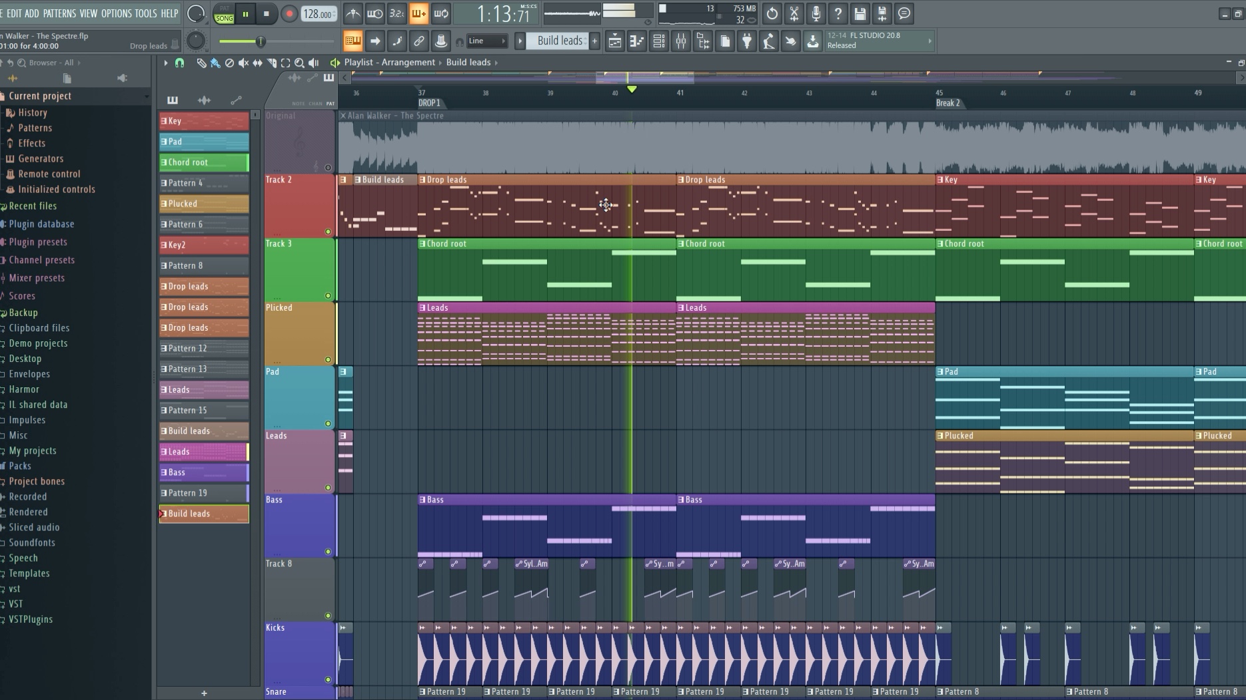Open the TOOLS menu
Image resolution: width=1246 pixels, height=700 pixels.
[x=146, y=13]
